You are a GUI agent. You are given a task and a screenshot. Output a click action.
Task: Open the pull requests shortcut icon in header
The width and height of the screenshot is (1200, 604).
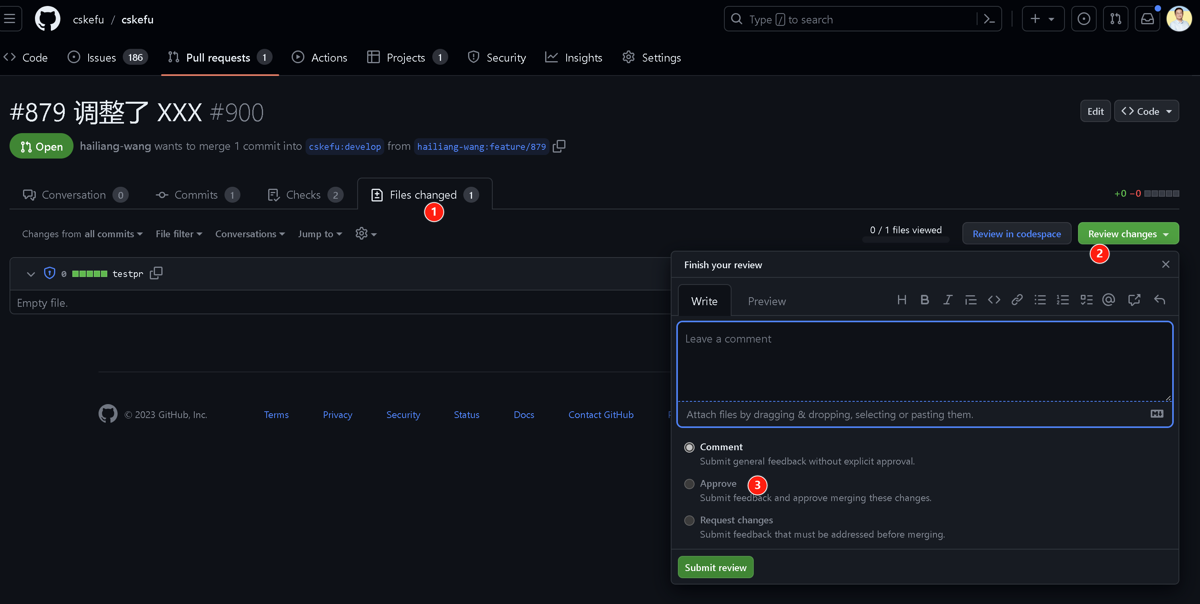click(x=1116, y=19)
